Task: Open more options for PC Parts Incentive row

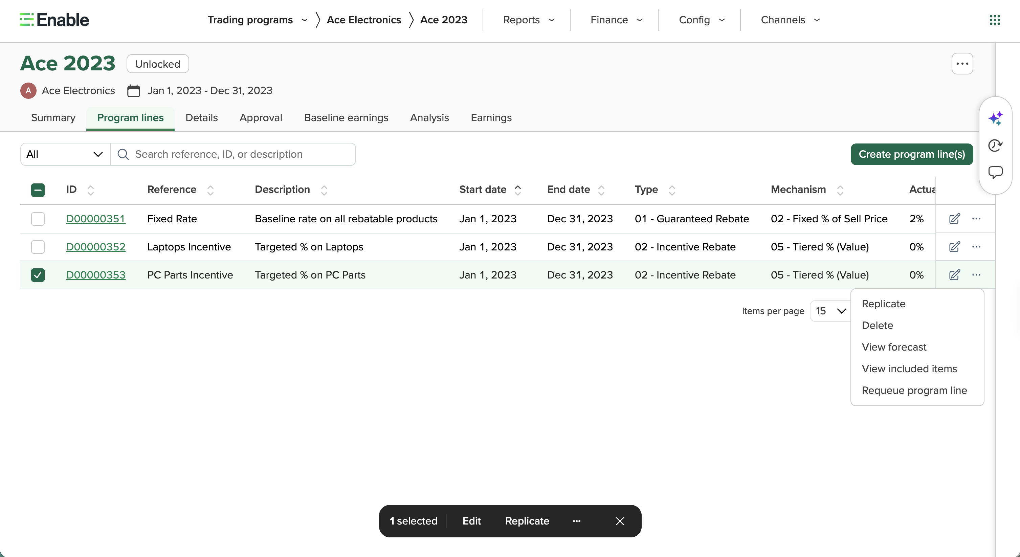Action: coord(976,275)
